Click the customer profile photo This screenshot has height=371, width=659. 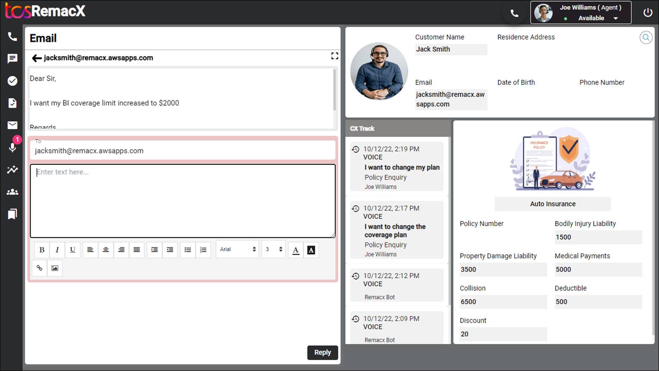[x=379, y=71]
